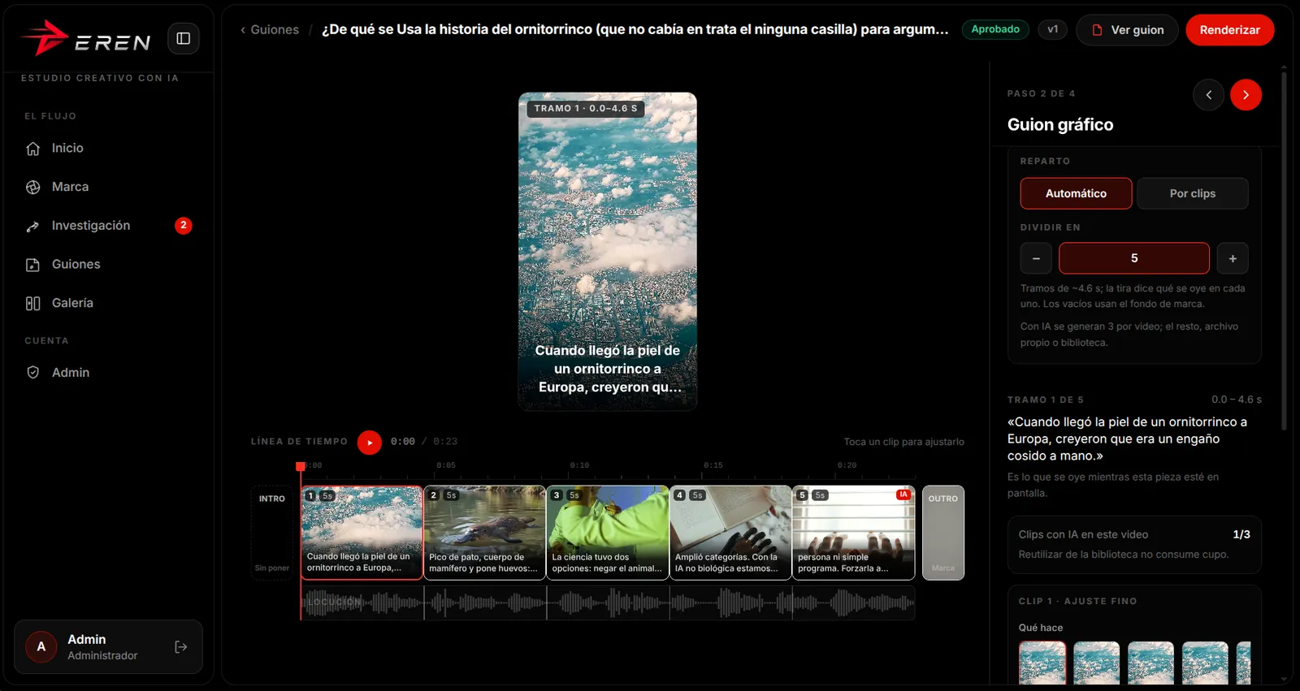Select timeline clip 1 about ornitorrinco

pyautogui.click(x=362, y=533)
